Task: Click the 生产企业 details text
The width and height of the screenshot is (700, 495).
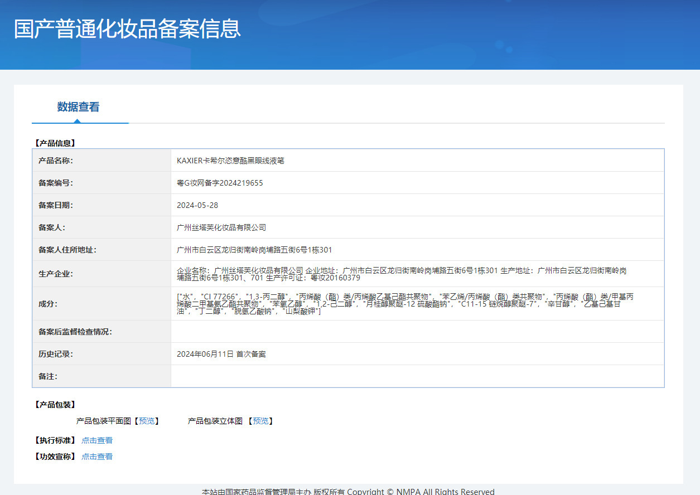Action: pos(402,274)
